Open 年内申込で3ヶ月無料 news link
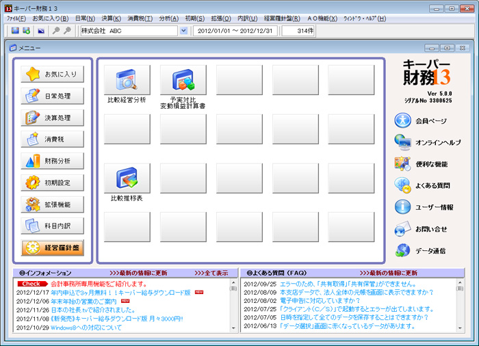The height and width of the screenshot is (346, 479). 120,293
